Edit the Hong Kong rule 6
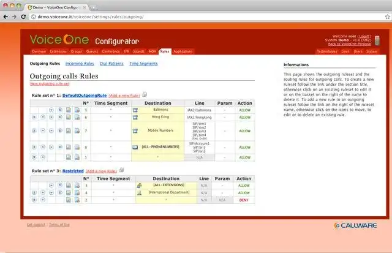The height and width of the screenshot is (253, 392). pos(69,117)
